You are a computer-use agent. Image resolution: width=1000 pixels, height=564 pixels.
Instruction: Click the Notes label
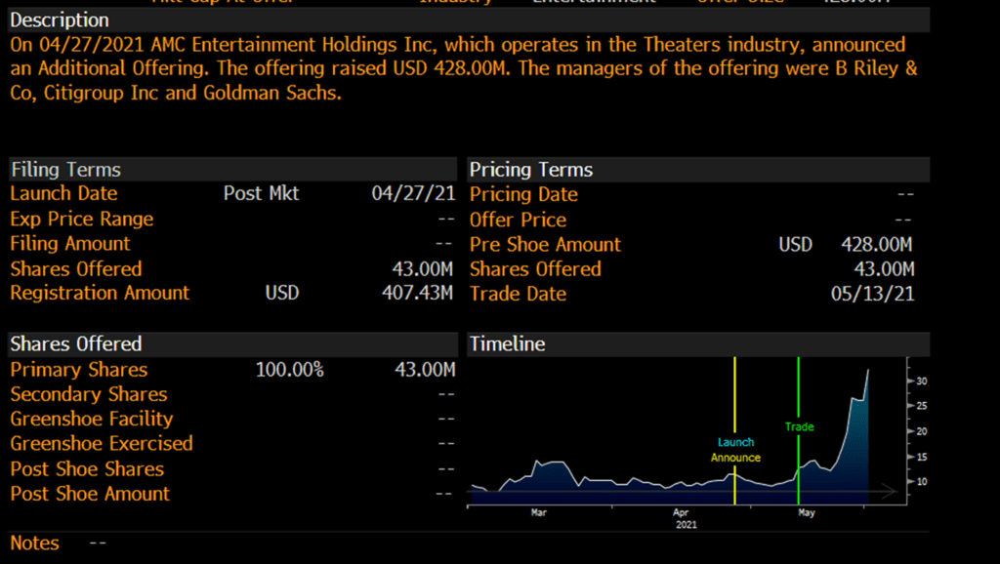point(34,543)
